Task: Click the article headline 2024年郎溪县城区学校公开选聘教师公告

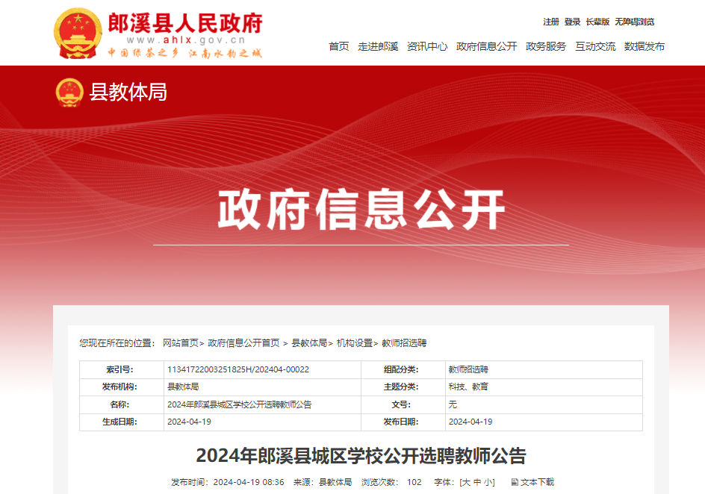Action: (x=361, y=455)
